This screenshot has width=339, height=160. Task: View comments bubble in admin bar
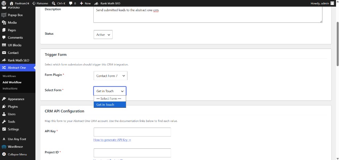pos(73,3)
